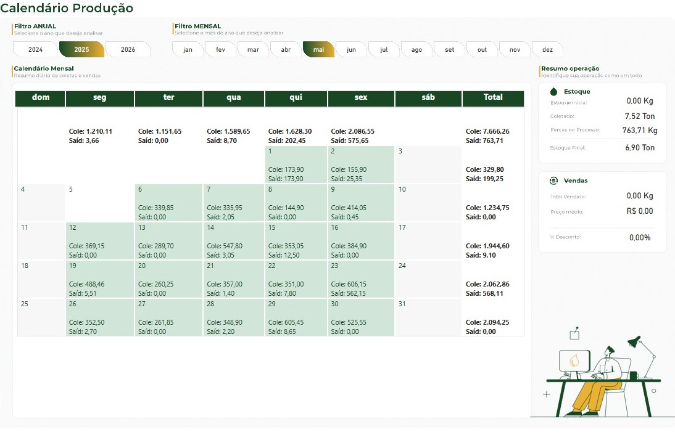
Task: Select dez month filter
Action: (x=547, y=49)
